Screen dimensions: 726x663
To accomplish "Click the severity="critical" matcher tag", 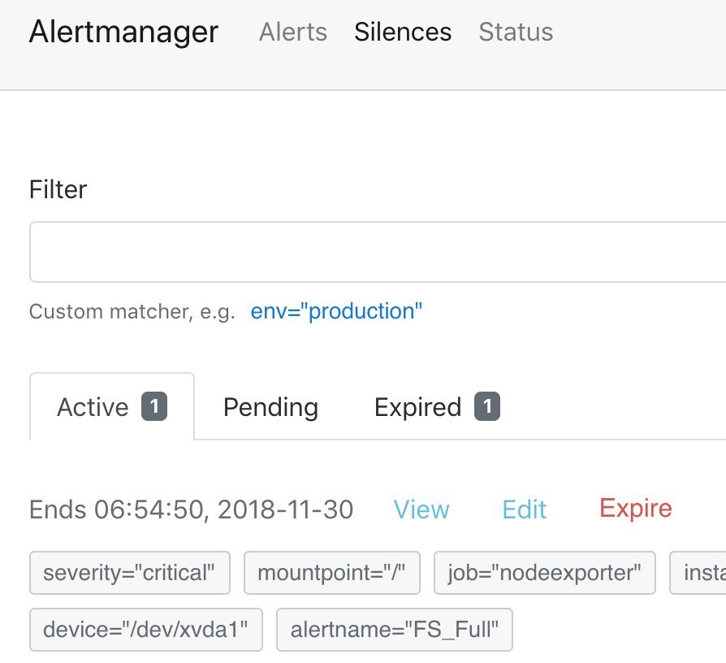I will click(130, 573).
